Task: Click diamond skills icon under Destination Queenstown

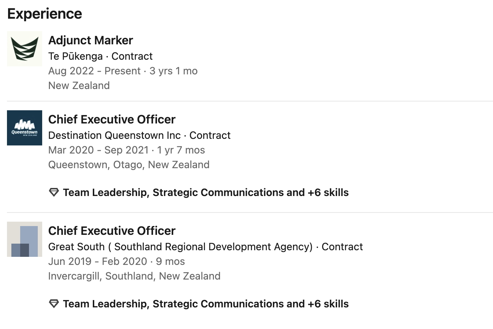Action: tap(54, 192)
